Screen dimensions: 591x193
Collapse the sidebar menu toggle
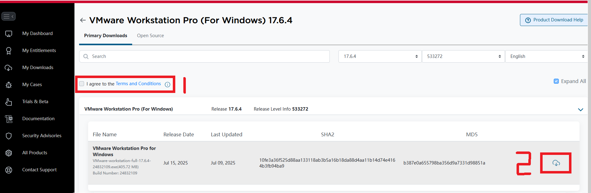(8, 16)
